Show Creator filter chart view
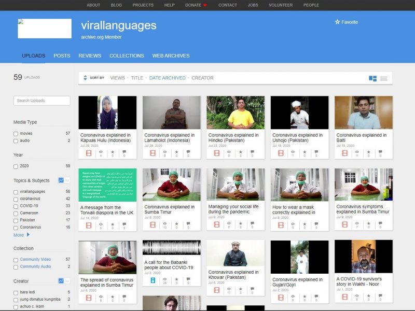 pyautogui.click(x=61, y=281)
